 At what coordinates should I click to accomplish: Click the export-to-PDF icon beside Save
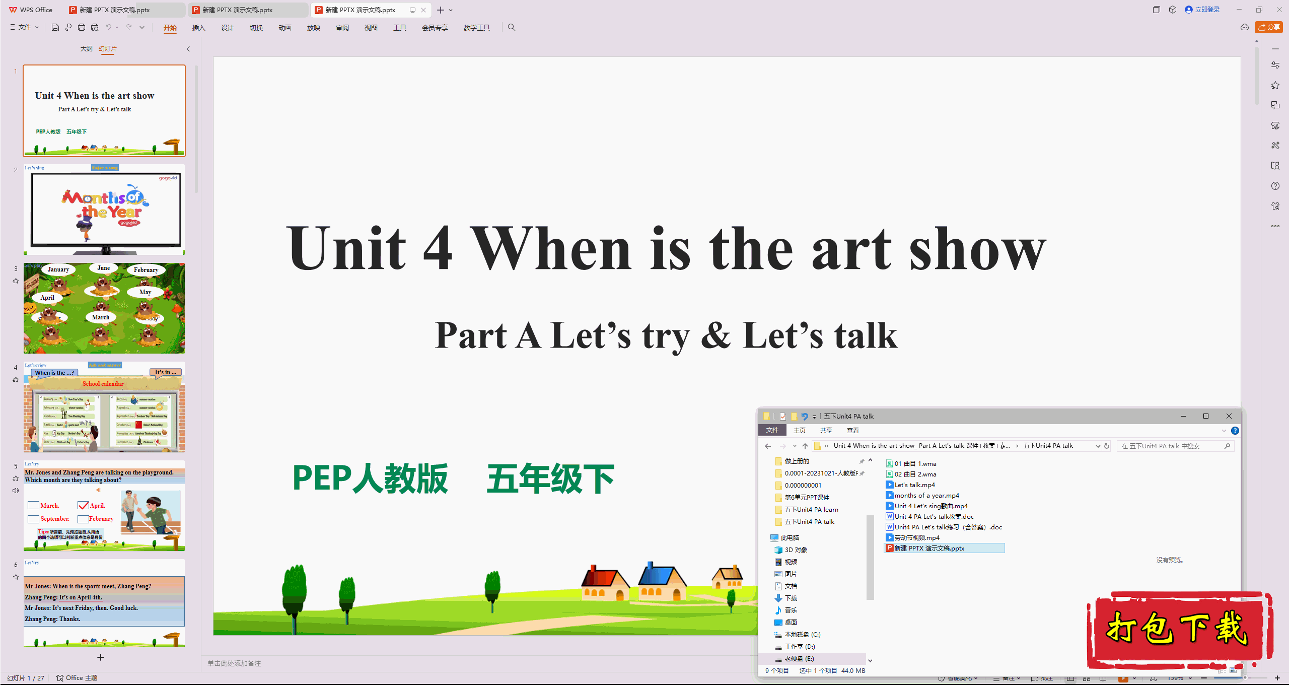tap(68, 27)
